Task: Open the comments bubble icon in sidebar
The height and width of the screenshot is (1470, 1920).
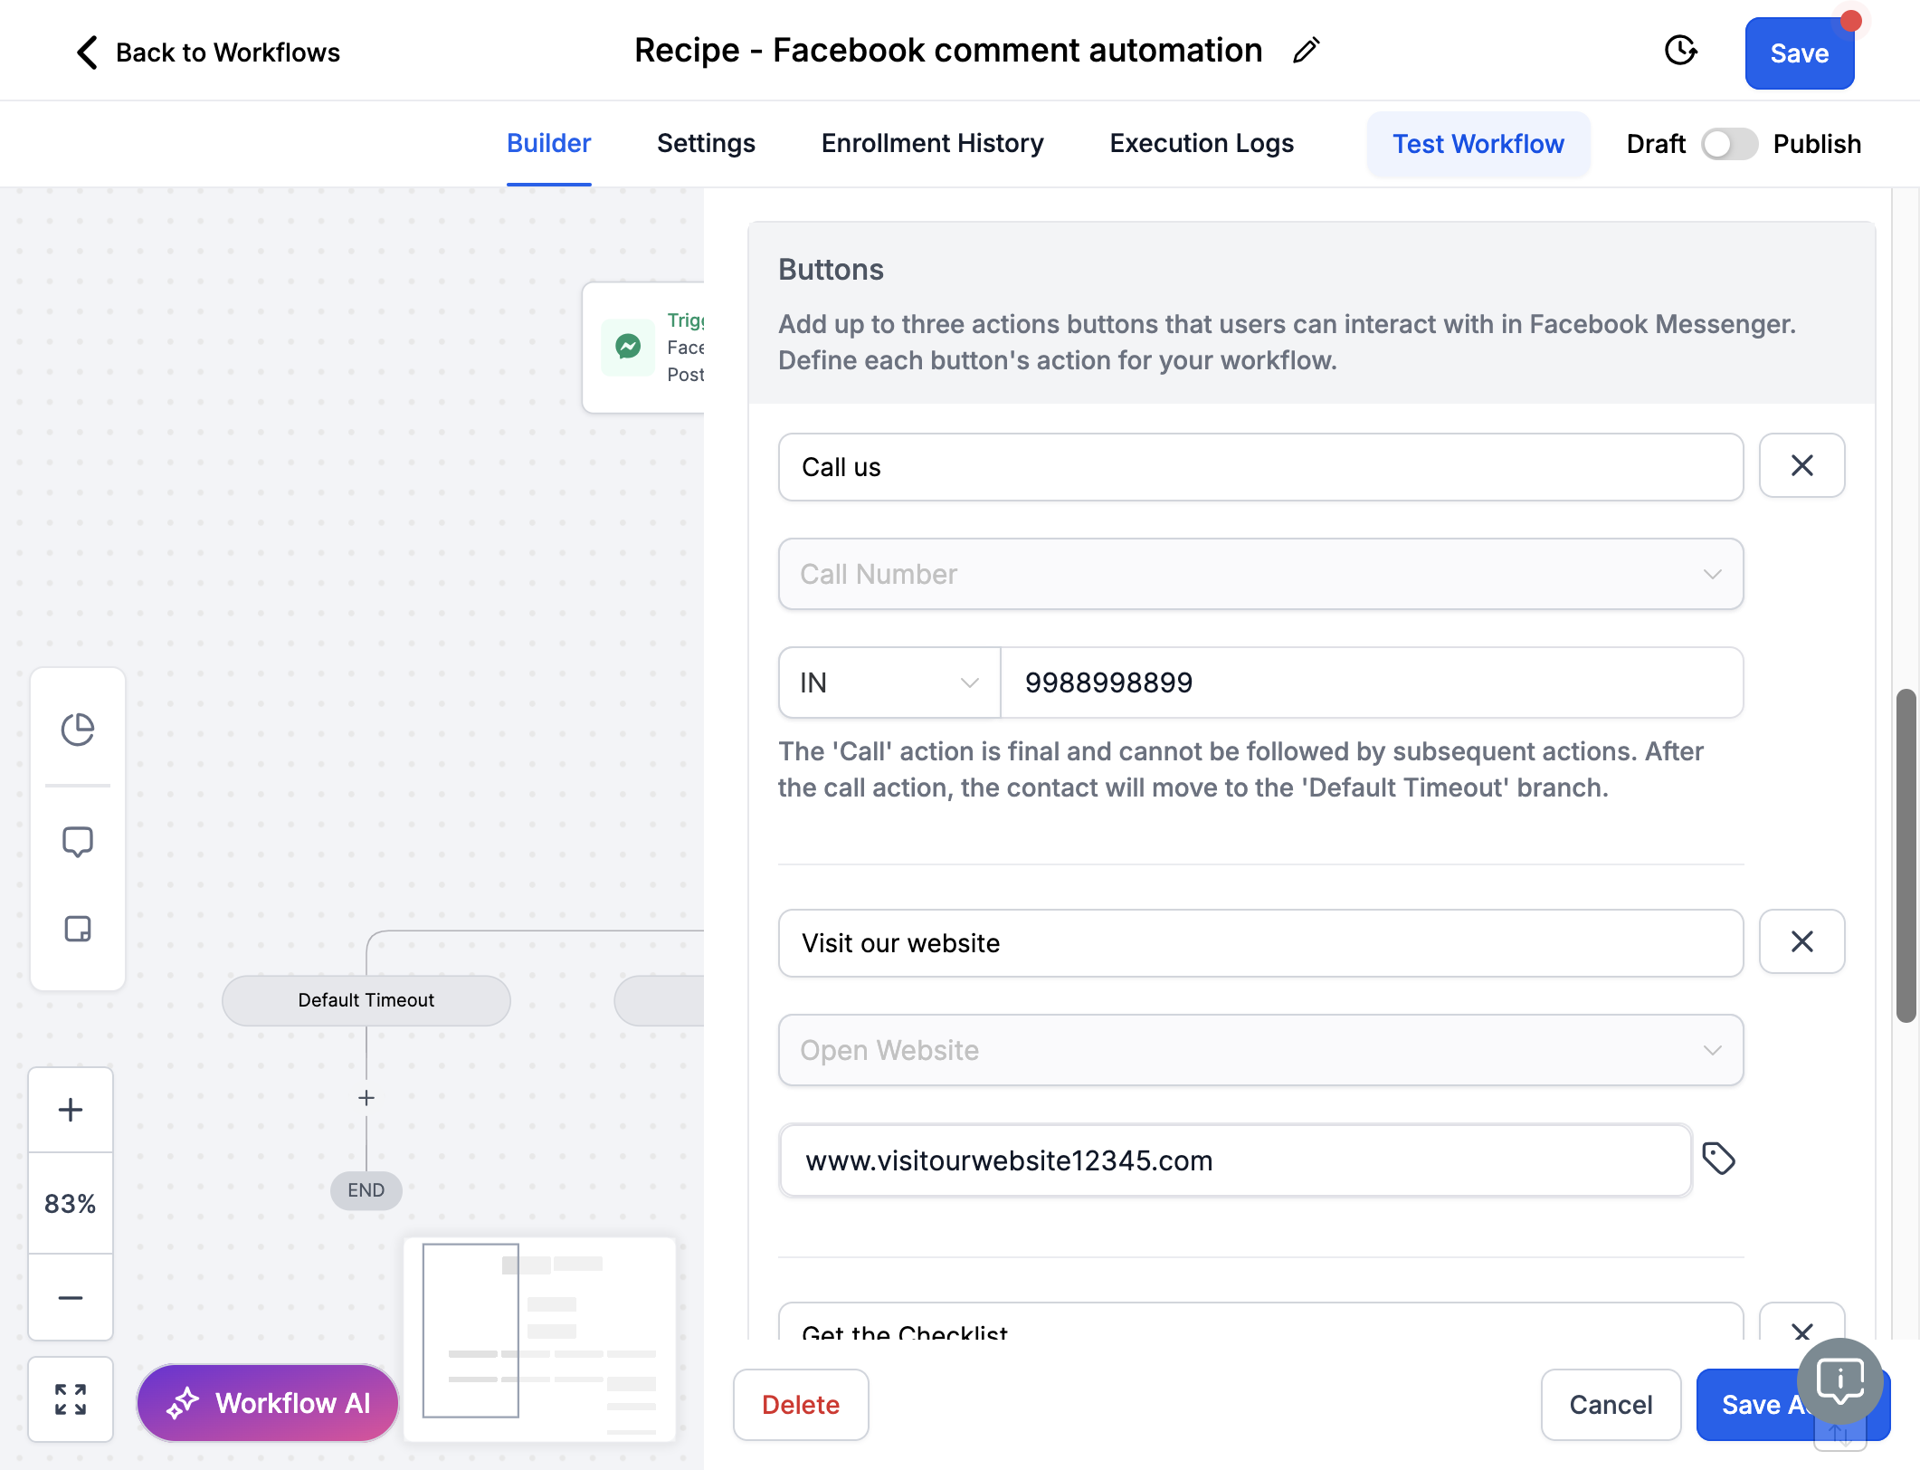Action: tap(78, 842)
